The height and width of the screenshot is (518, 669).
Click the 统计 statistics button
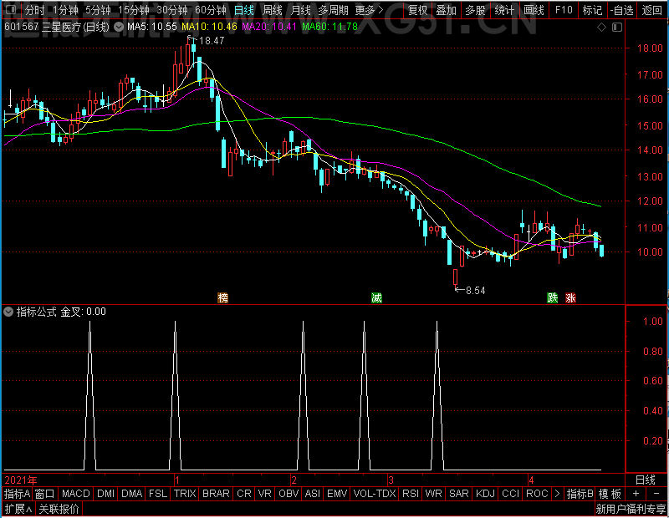click(x=505, y=10)
